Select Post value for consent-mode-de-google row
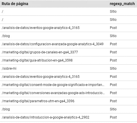Screen dimensions: 137x123 point(113,85)
